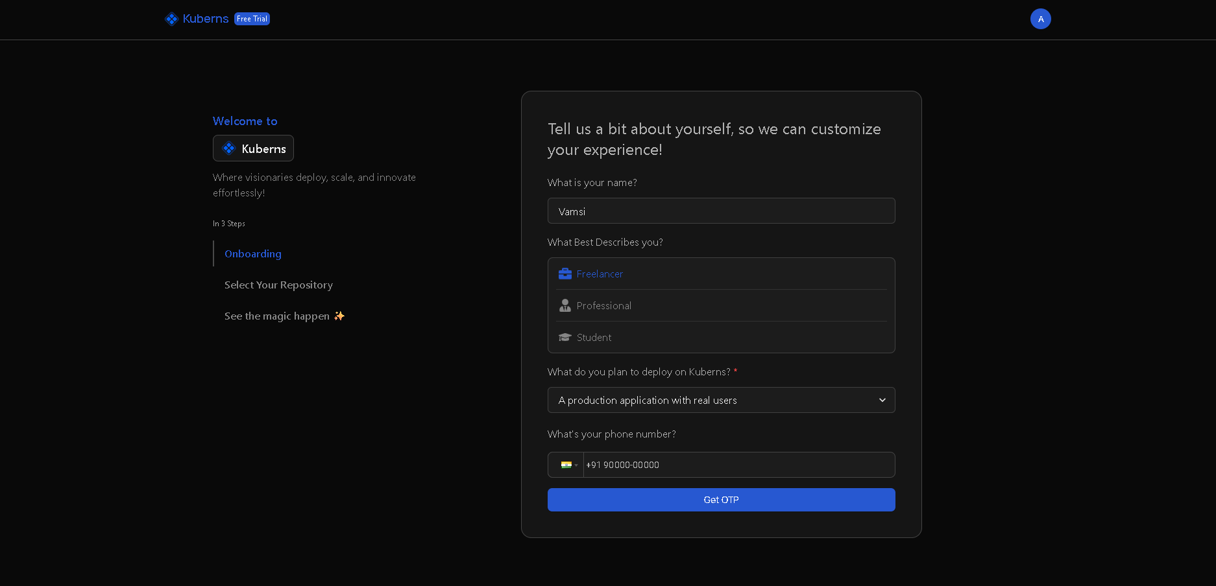Click the India flag in phone field
1216x586 pixels.
click(566, 465)
